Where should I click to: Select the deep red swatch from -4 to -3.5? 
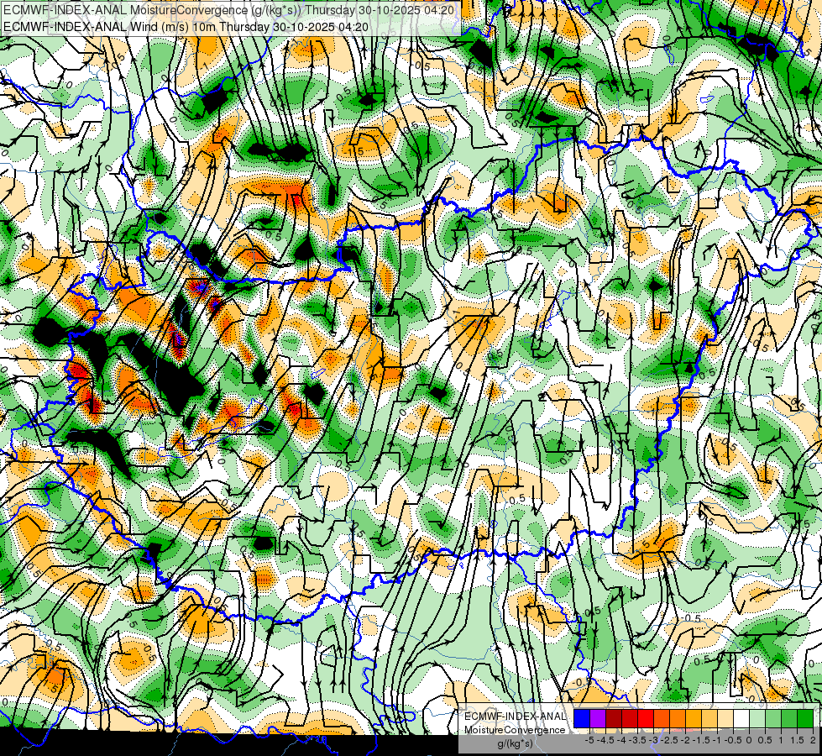click(x=630, y=719)
